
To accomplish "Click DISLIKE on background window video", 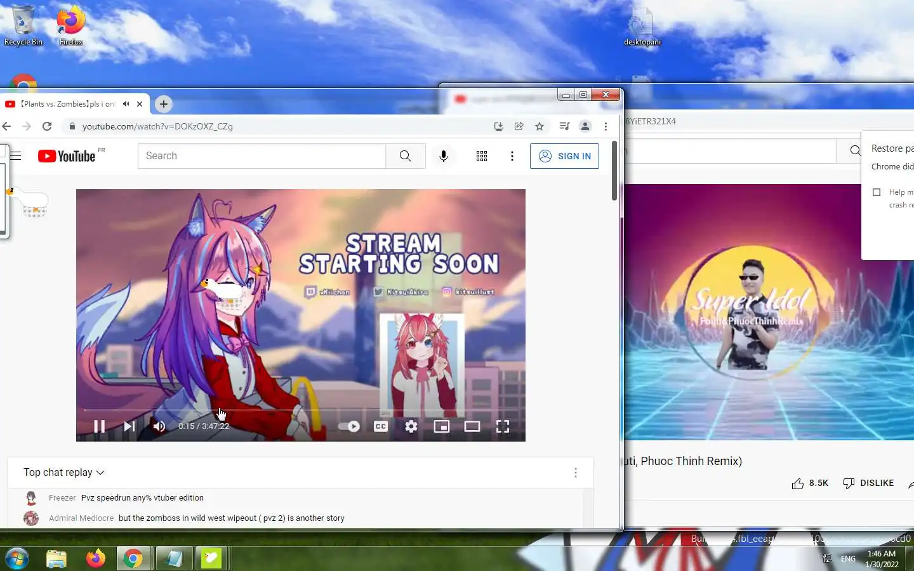I will 868,483.
